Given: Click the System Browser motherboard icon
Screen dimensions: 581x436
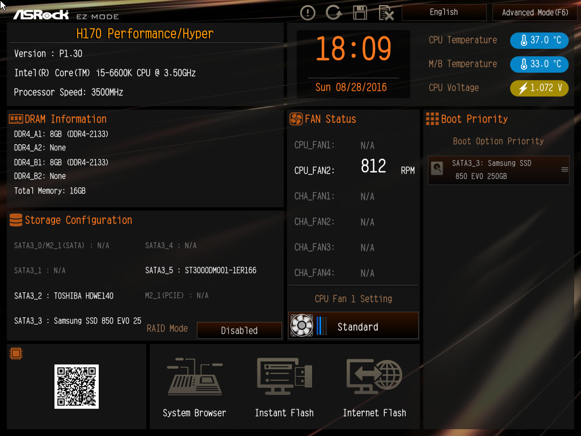Looking at the screenshot, I should pos(195,376).
